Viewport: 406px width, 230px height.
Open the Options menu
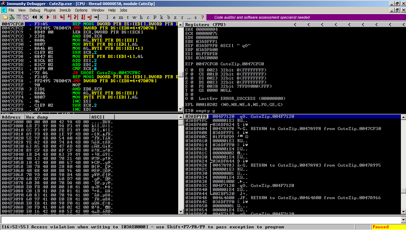[x=81, y=10]
